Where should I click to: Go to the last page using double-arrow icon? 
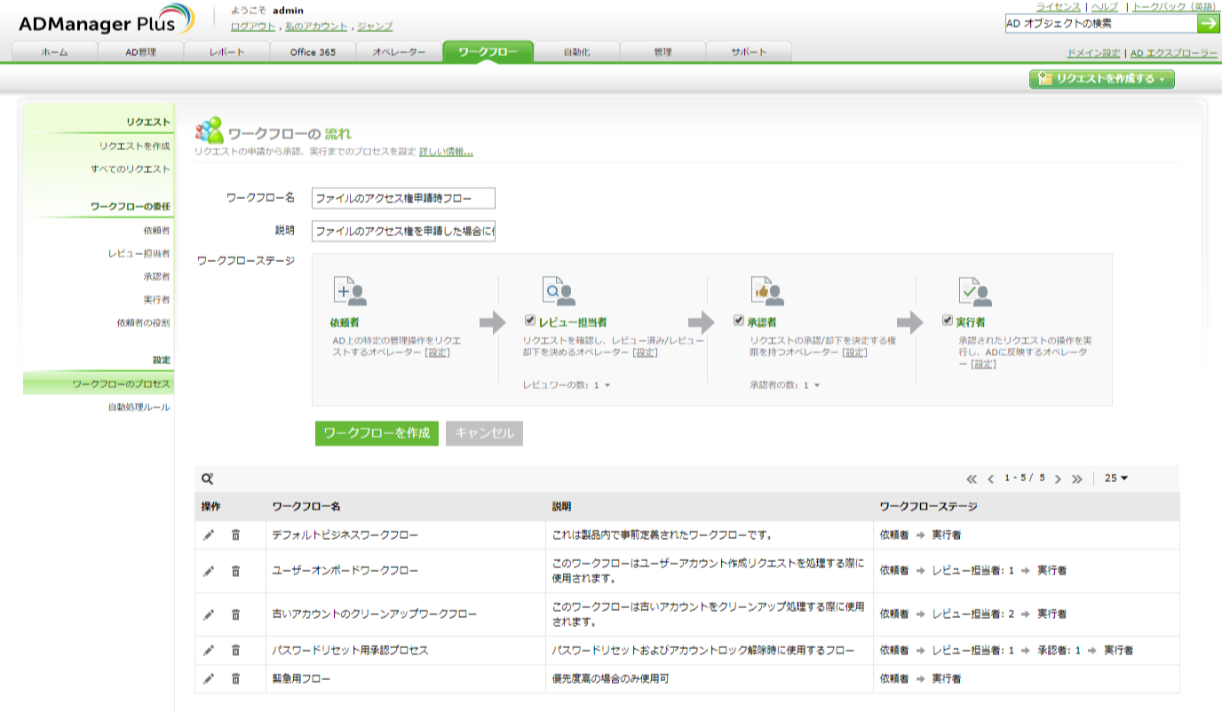(x=1076, y=479)
